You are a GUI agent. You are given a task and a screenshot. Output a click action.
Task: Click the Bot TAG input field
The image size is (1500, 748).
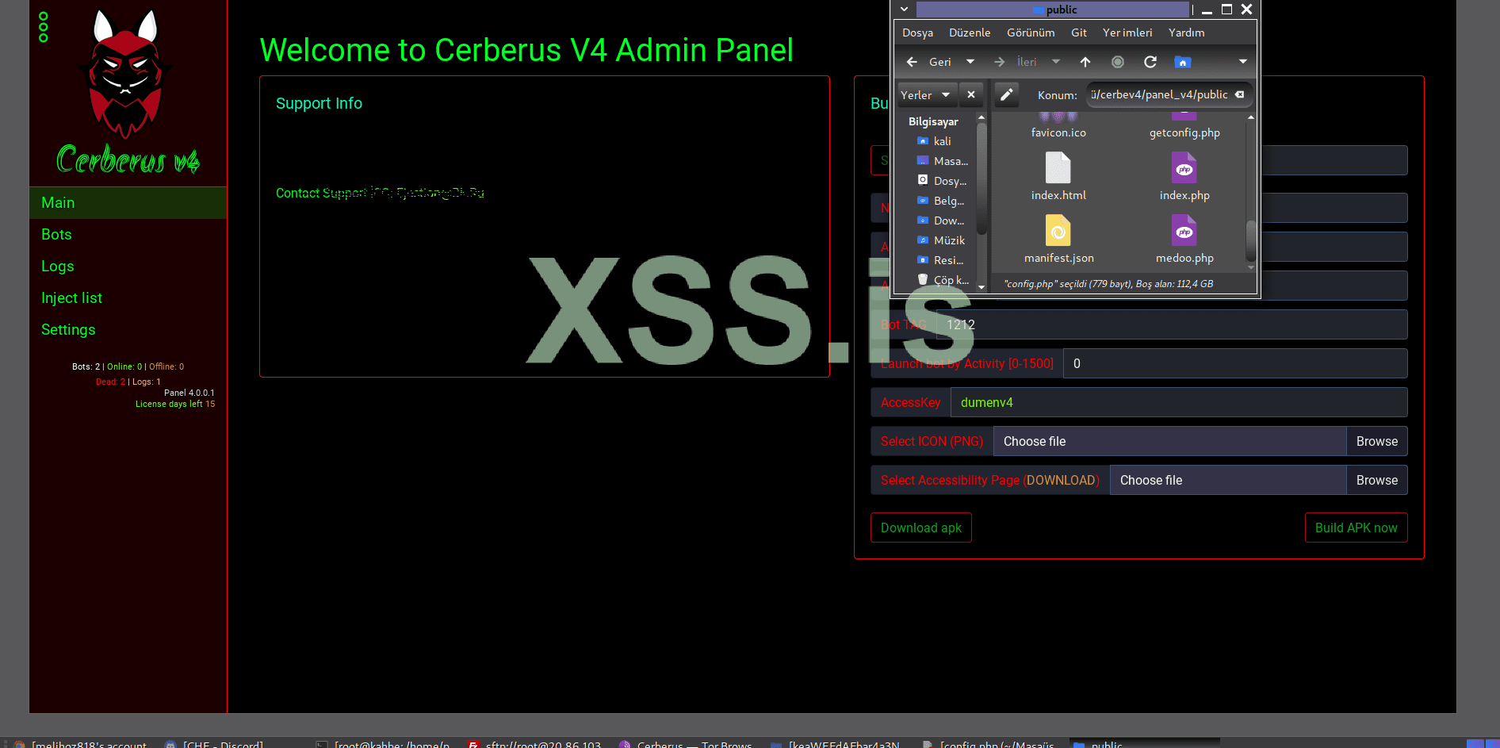tap(1172, 324)
